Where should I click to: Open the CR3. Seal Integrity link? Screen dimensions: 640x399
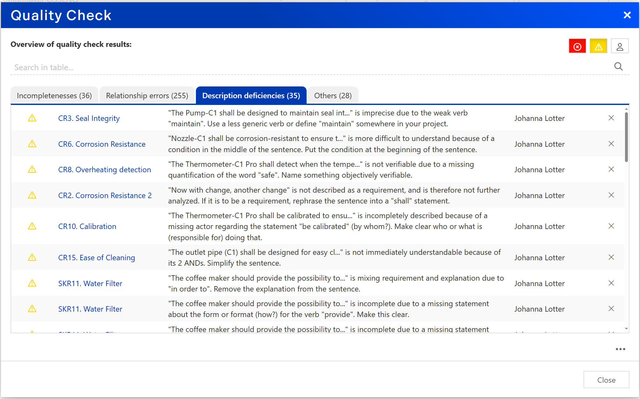(89, 118)
